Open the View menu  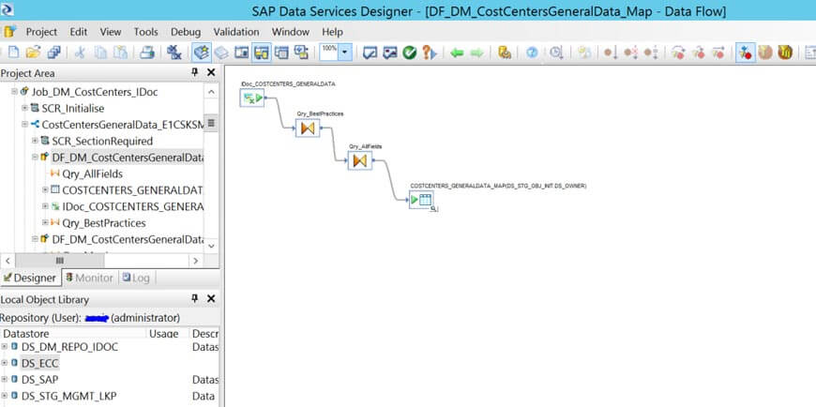pyautogui.click(x=111, y=32)
